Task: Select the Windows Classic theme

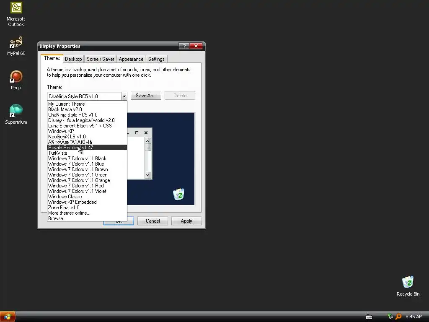Action: pos(87,197)
